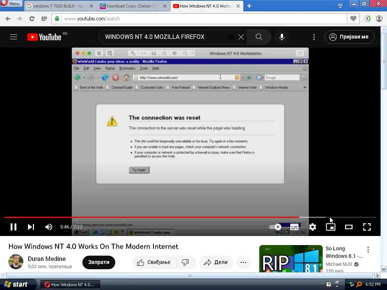This screenshot has width=387, height=290.
Task: Select How Windows NT 4.0 taskbar button
Action: (70, 285)
